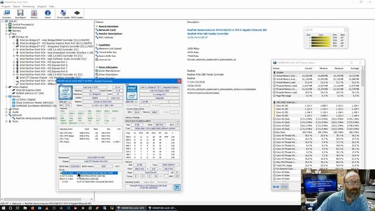The width and height of the screenshot is (375, 211).
Task: Click the Intel Z77 chipset field
Action: click(x=96, y=162)
